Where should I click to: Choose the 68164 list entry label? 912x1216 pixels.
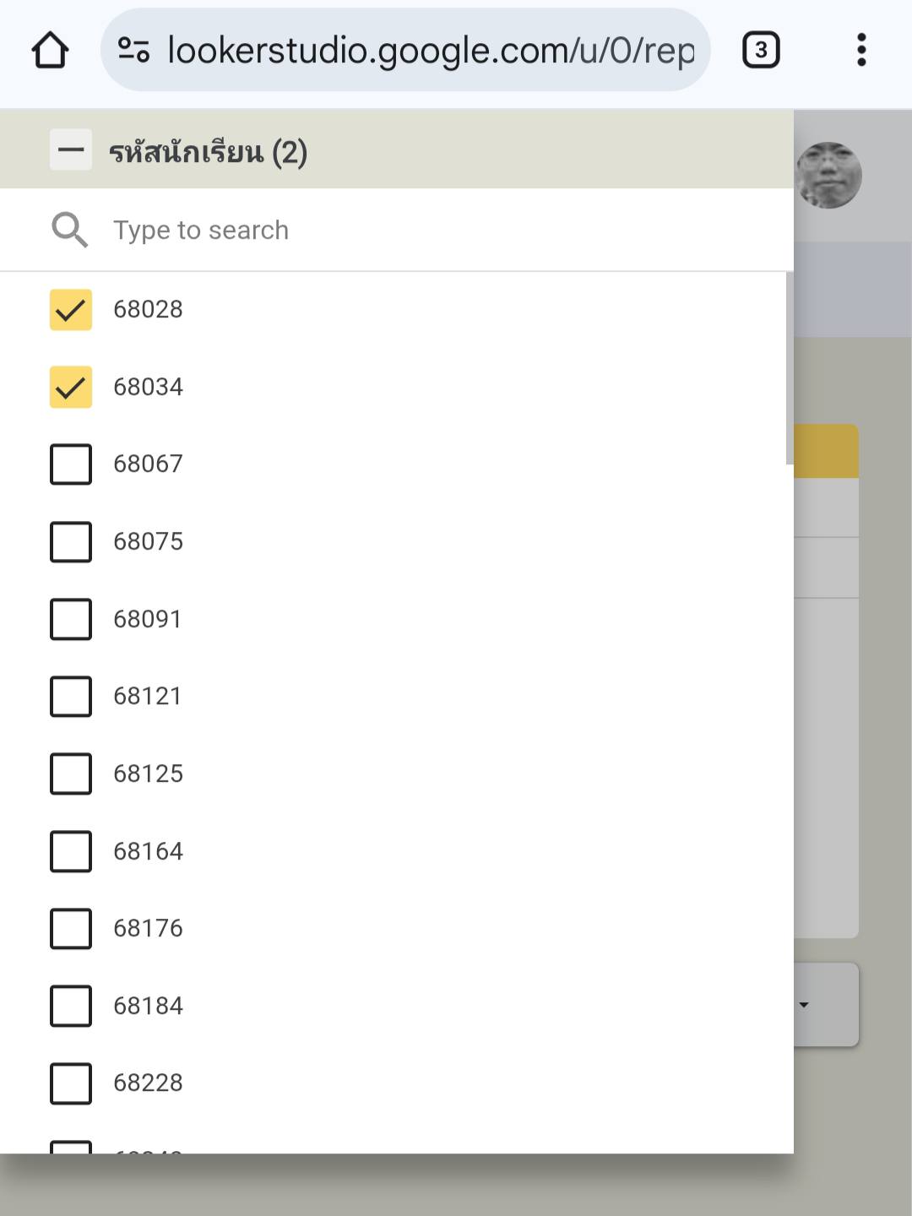click(149, 851)
